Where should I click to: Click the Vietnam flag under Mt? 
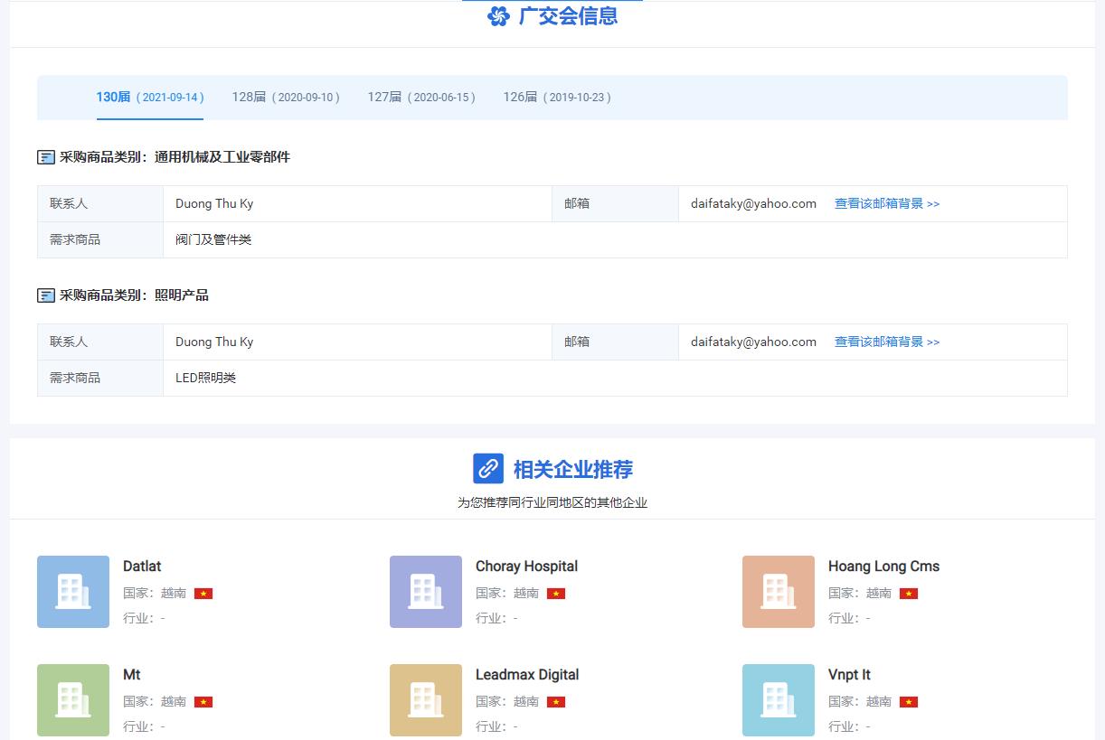click(x=203, y=702)
